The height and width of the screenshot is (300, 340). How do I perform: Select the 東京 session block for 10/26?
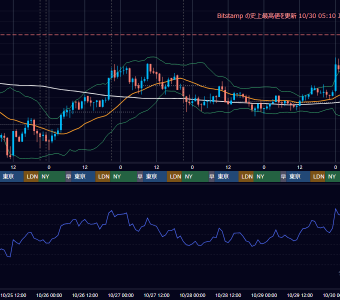pos(83,176)
